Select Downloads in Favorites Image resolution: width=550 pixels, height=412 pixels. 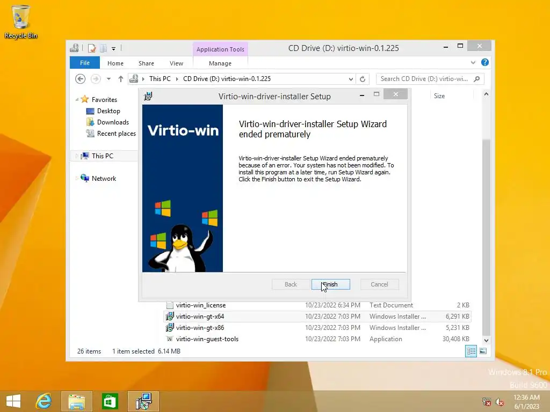tap(113, 122)
